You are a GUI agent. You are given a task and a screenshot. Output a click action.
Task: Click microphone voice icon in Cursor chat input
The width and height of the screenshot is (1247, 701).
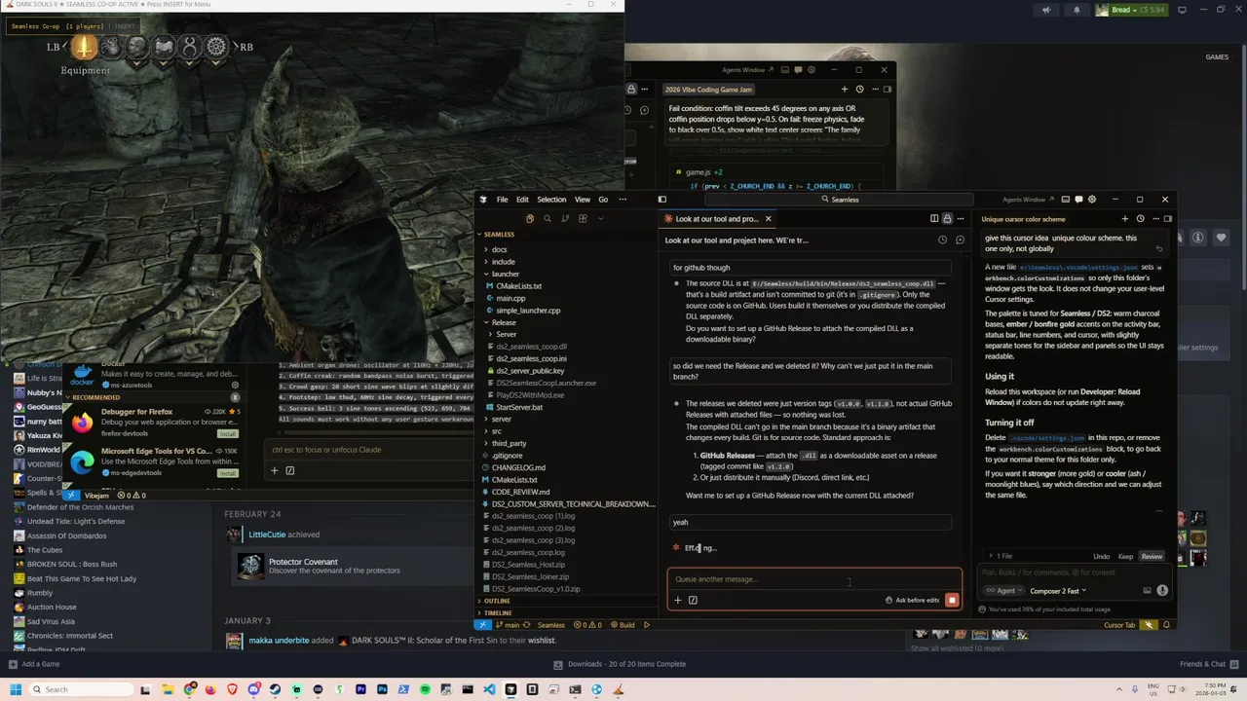pos(1162,590)
